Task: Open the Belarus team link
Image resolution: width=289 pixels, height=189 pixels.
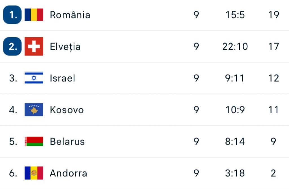Action: 67,141
